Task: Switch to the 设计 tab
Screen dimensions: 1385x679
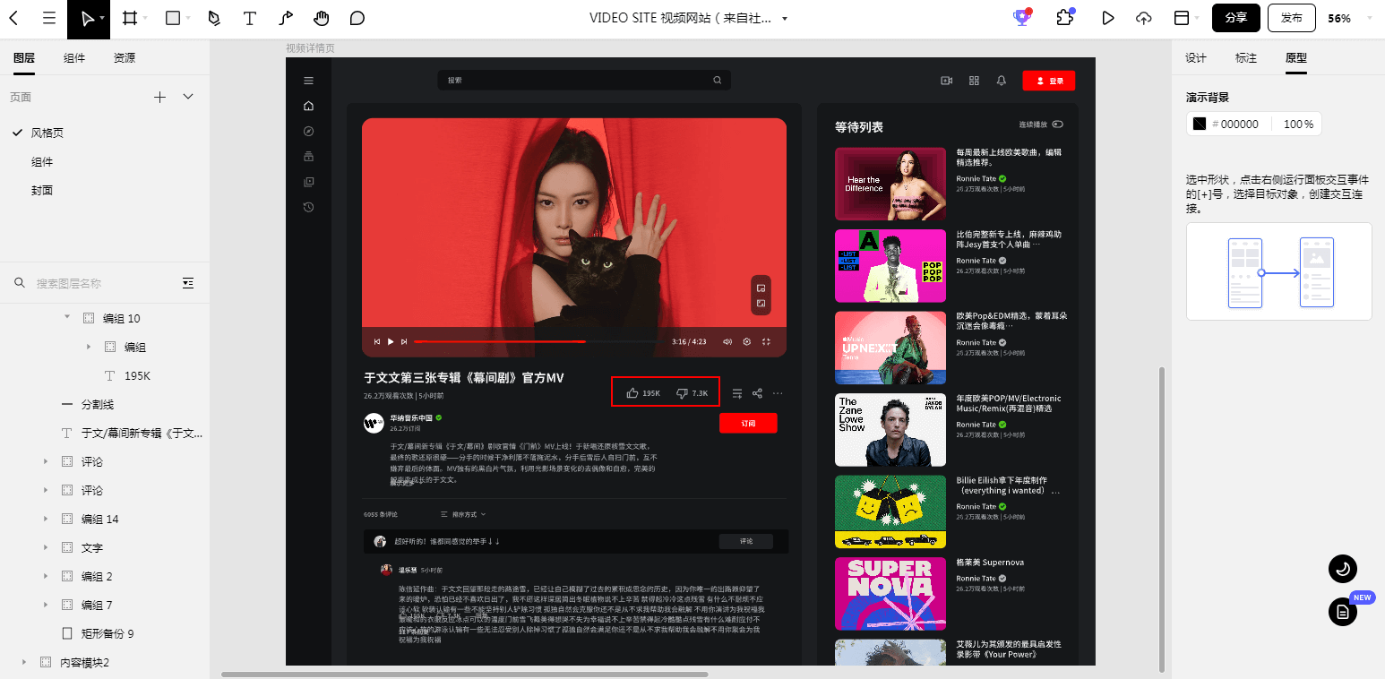Action: (x=1196, y=57)
